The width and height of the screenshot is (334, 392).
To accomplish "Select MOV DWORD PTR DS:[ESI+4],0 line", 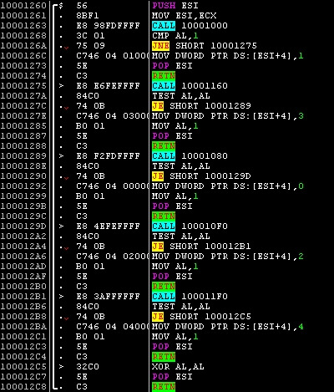I will (x=228, y=186).
